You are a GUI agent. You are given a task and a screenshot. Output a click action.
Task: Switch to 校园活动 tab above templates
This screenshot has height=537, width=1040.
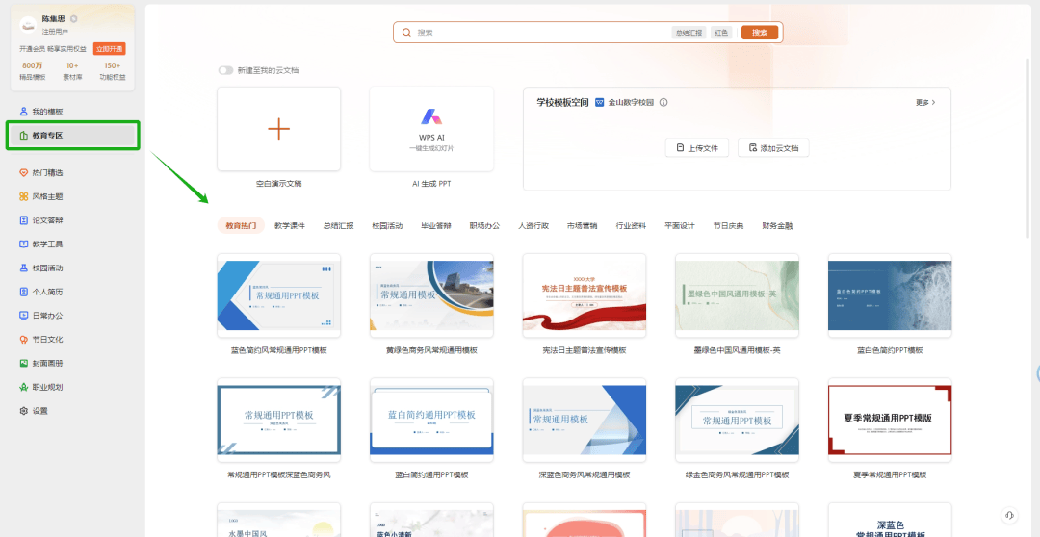[387, 225]
